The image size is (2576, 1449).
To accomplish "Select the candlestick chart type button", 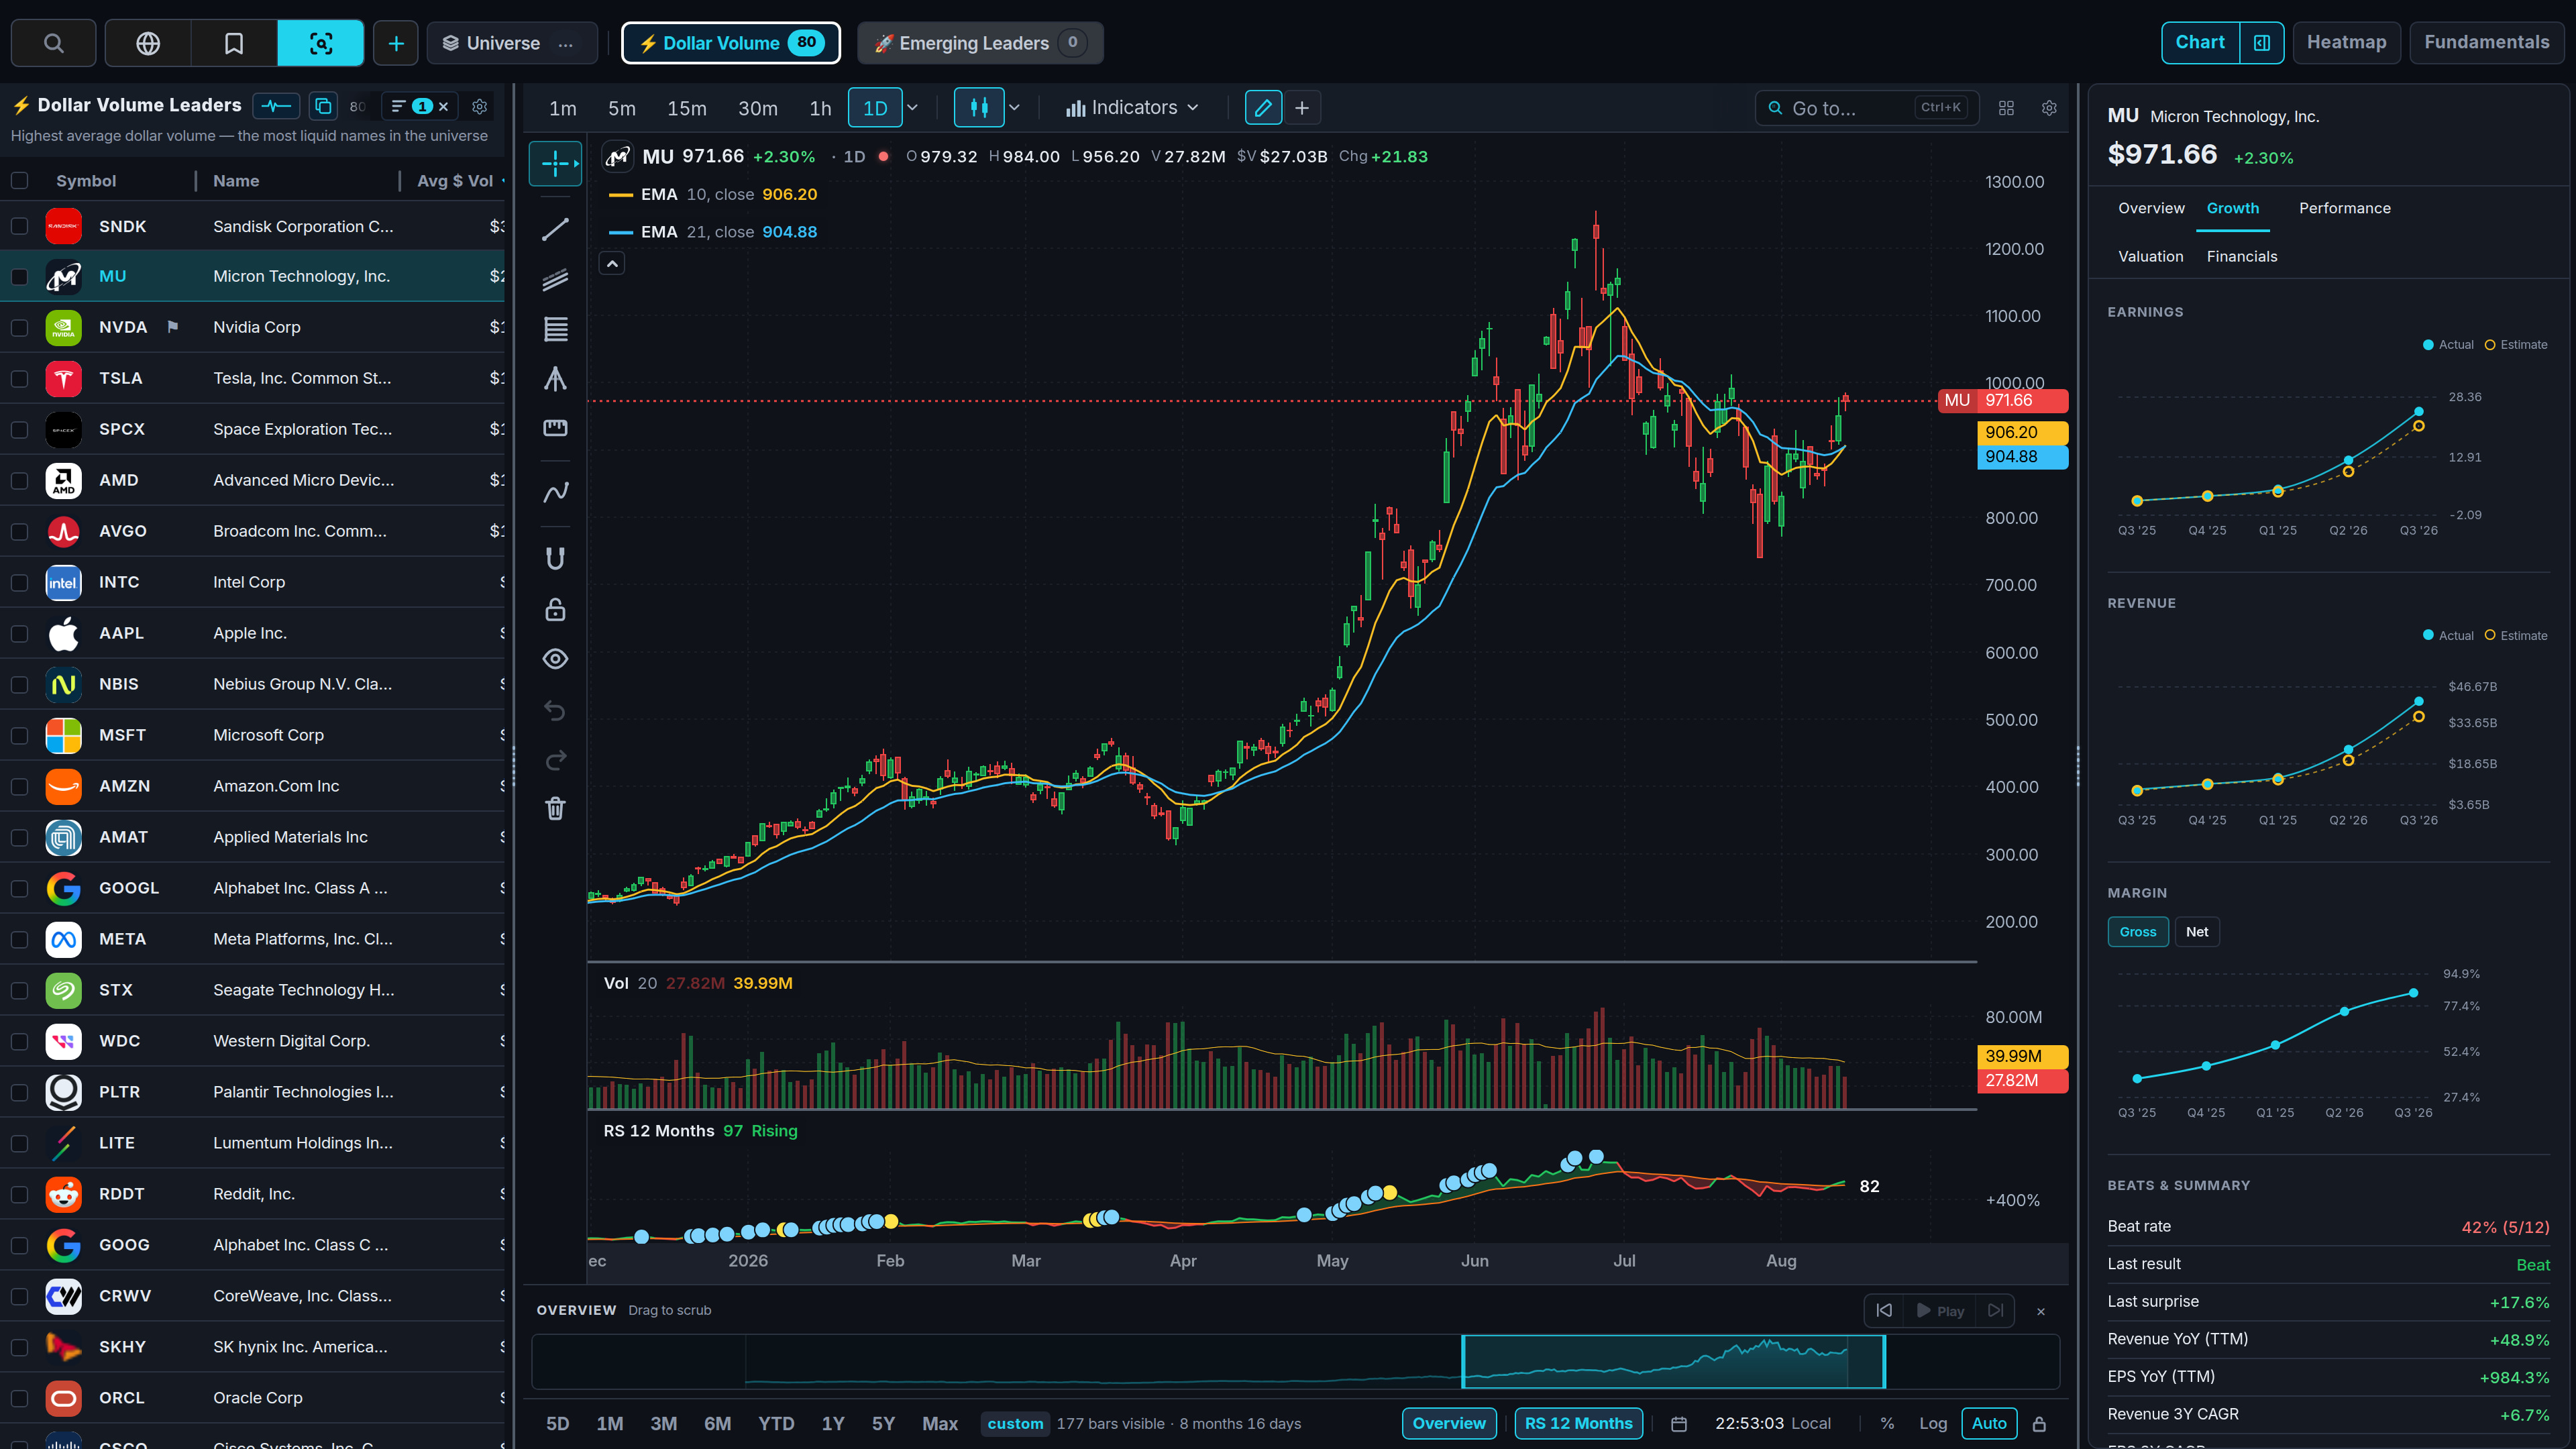I will (979, 108).
